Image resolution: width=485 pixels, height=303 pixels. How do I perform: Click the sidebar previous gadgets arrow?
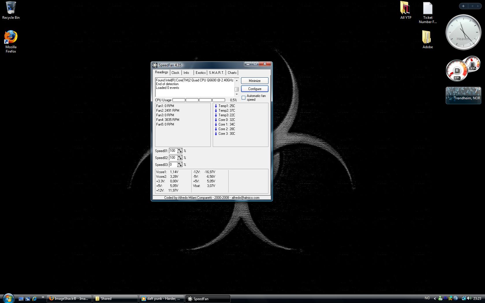(x=472, y=6)
